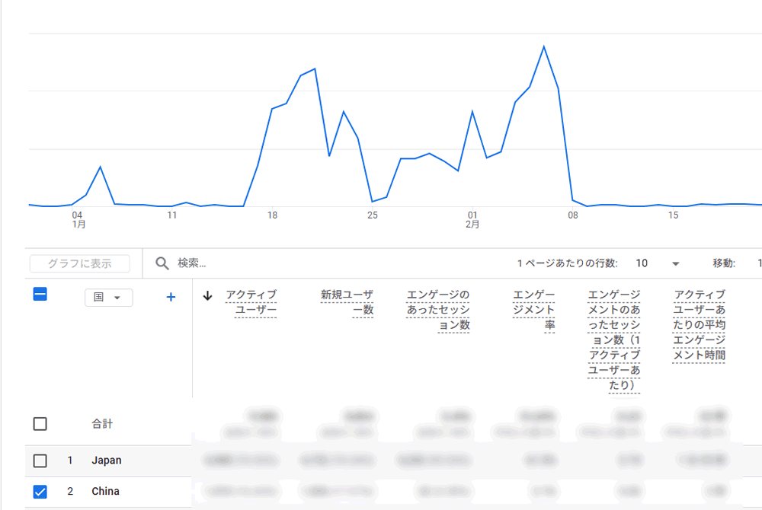Image resolution: width=762 pixels, height=510 pixels.
Task: Click the グラフに表示 button
Action: tap(79, 263)
